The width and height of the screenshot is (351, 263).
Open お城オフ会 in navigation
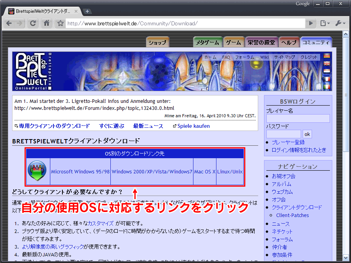coord(284,176)
